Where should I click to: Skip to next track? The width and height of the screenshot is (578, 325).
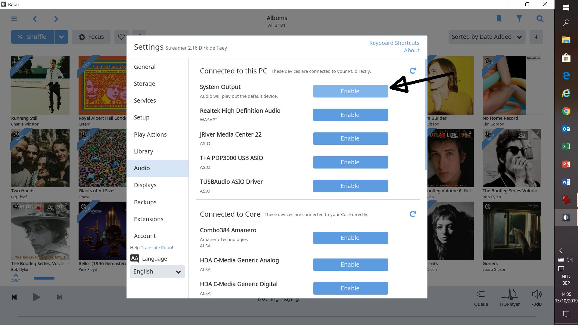[x=59, y=297]
